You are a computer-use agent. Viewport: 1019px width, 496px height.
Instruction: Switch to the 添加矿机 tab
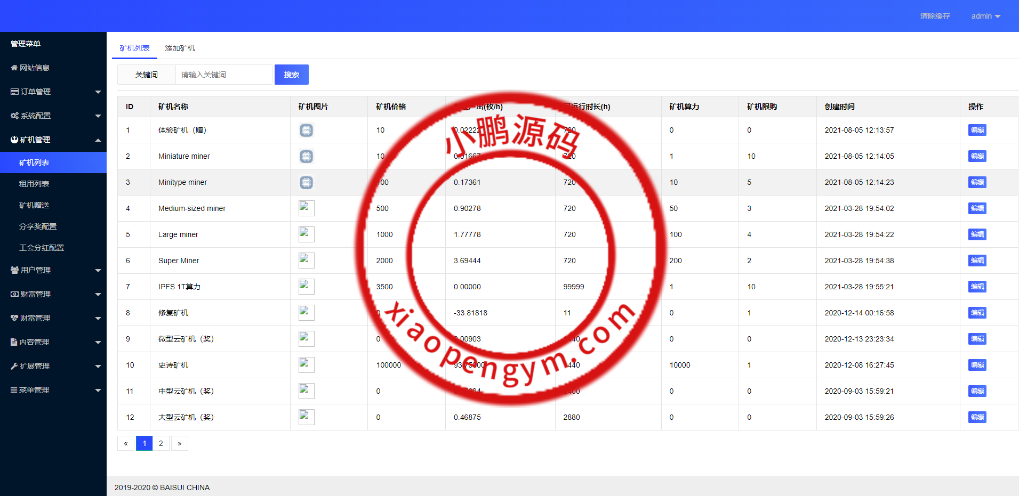click(x=180, y=48)
